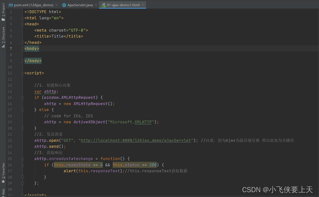This screenshot has width=319, height=197.
Task: Switch to the AjaxServlet.java tab
Action: point(80,5)
